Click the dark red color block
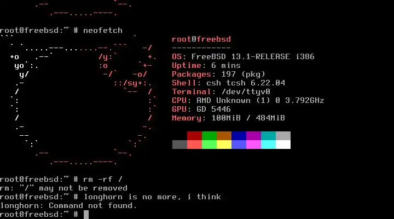 pos(194,136)
